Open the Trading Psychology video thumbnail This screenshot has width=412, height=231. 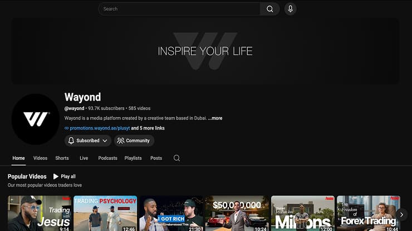point(105,213)
